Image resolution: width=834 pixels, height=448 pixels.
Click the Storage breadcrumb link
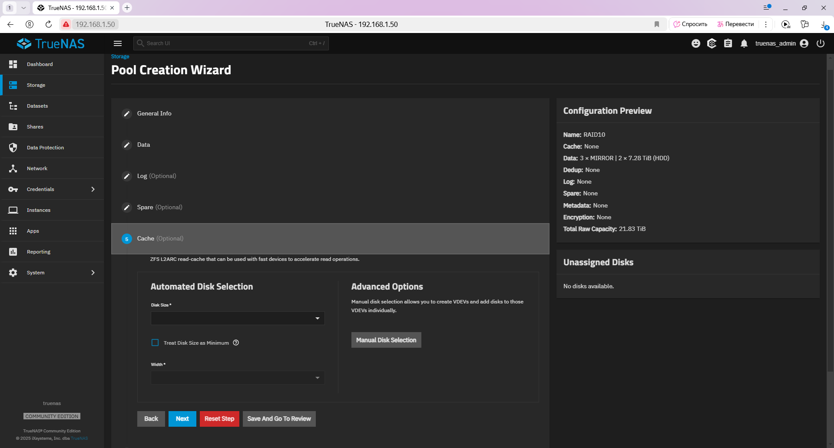pyautogui.click(x=120, y=56)
